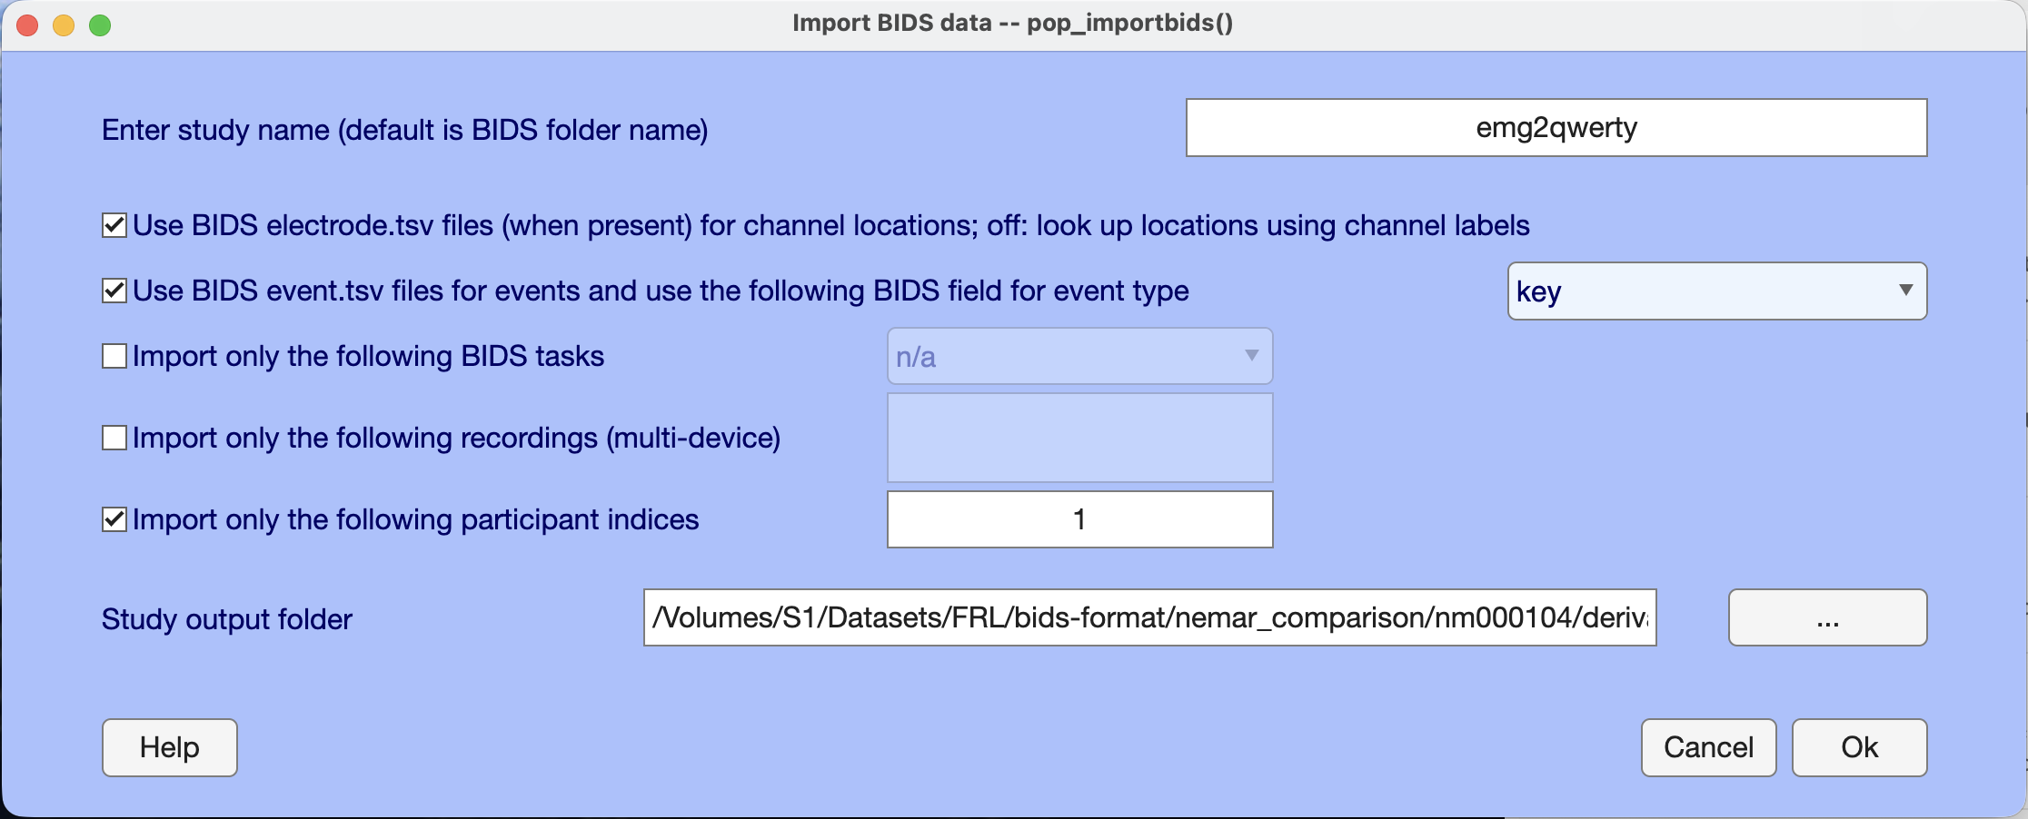This screenshot has width=2028, height=819.
Task: Click the study name field containing emg2qwerty
Action: click(1556, 128)
